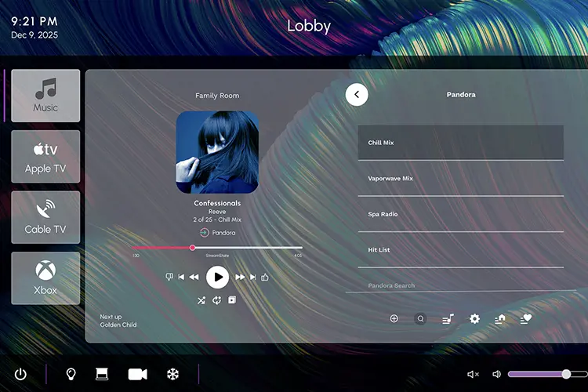Choose the Vaporwave Mix station
588x392 pixels.
460,179
